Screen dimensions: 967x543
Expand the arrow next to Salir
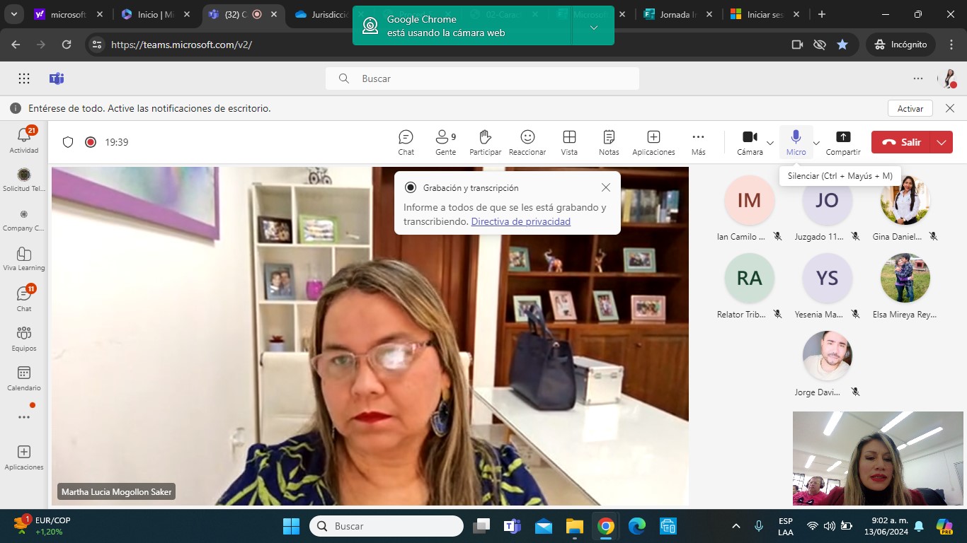[x=942, y=142]
